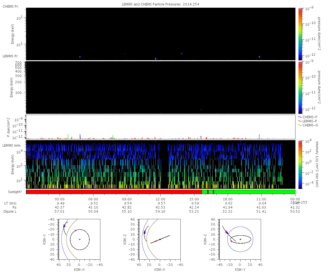Viewport: 328px width, 273px height.
Task: Click the data gap in the LEMMS Ions spectrogram
Action: [164, 164]
